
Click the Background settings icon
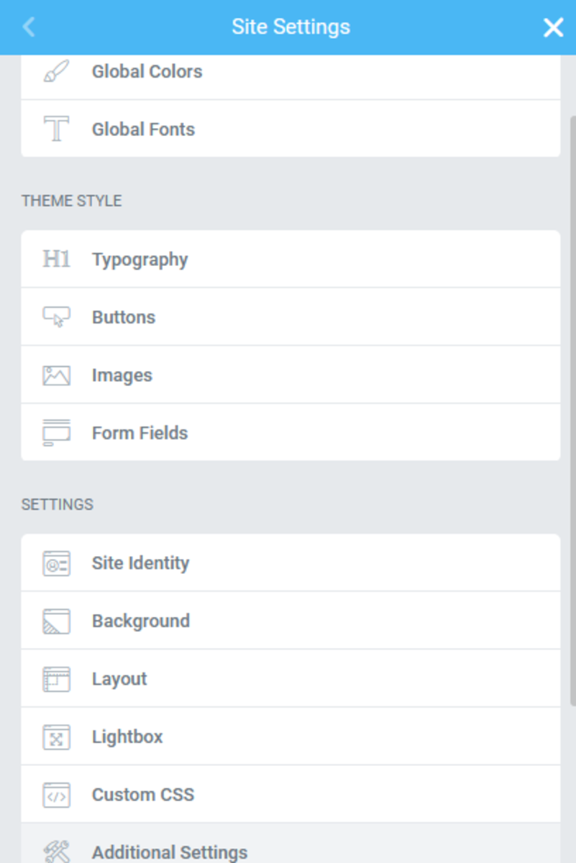(x=56, y=621)
